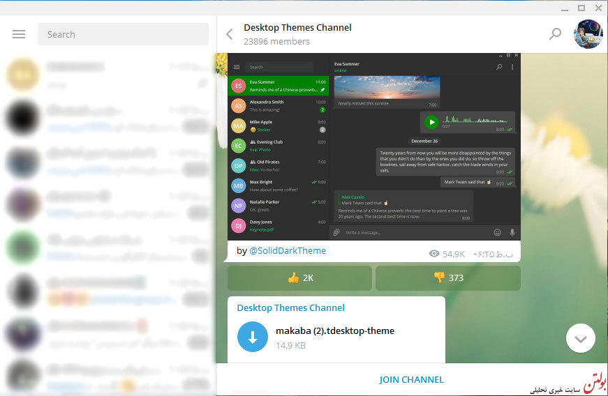Click the emoji smiley icon in preview
The width and height of the screenshot is (608, 396).
click(x=497, y=232)
